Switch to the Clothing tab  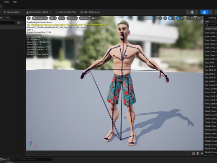pyautogui.click(x=212, y=18)
